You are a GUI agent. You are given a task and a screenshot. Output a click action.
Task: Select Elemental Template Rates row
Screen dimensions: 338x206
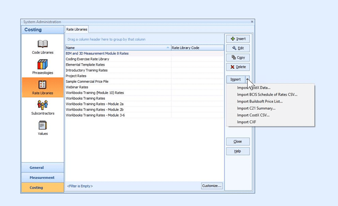pyautogui.click(x=144, y=65)
